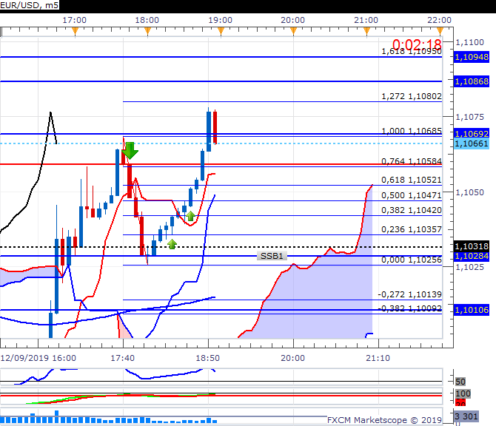496x426 pixels.
Task: Click the 1,10868 price label
Action: (x=472, y=81)
